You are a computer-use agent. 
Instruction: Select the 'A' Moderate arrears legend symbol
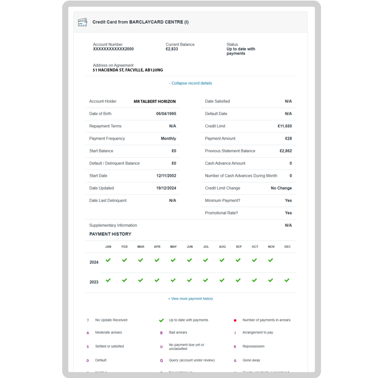pyautogui.click(x=88, y=333)
